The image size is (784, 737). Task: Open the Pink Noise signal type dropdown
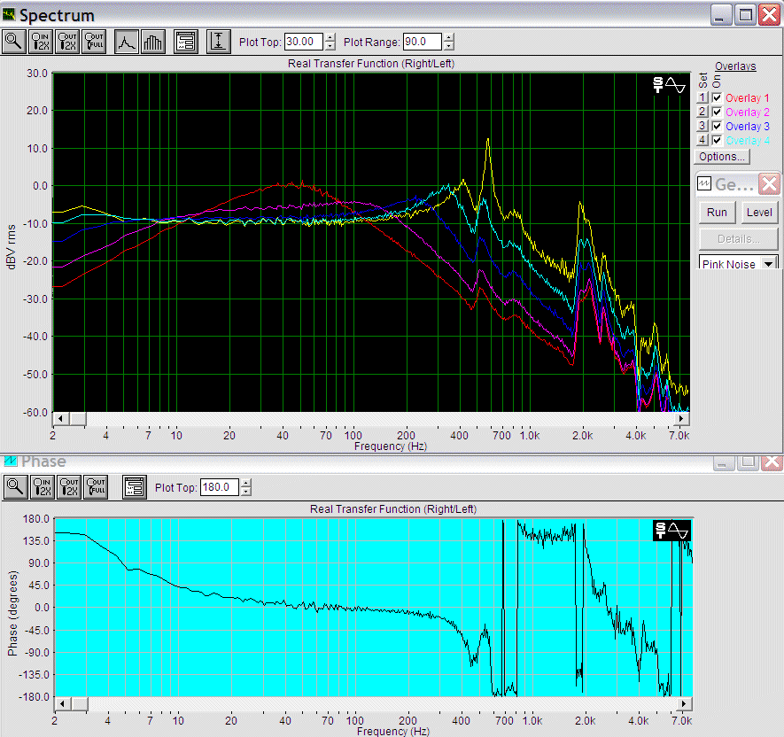click(769, 263)
